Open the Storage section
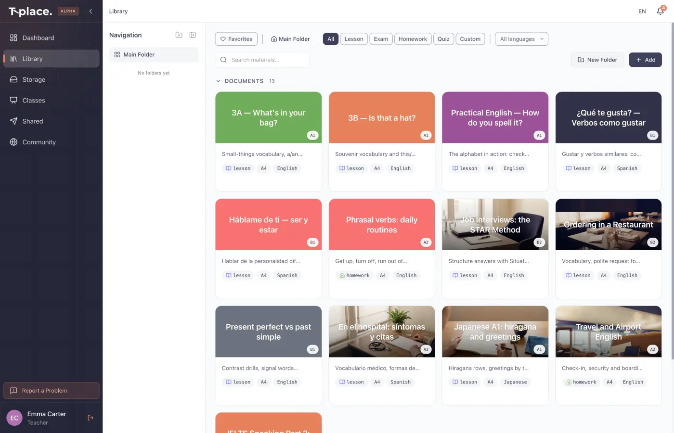 (x=51, y=79)
